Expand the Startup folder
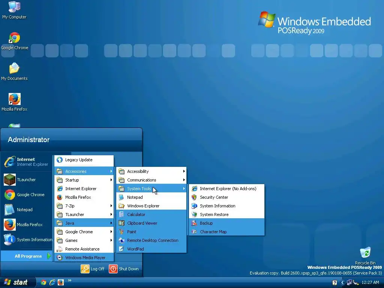Viewport: 384px width, 288px height. click(84, 180)
